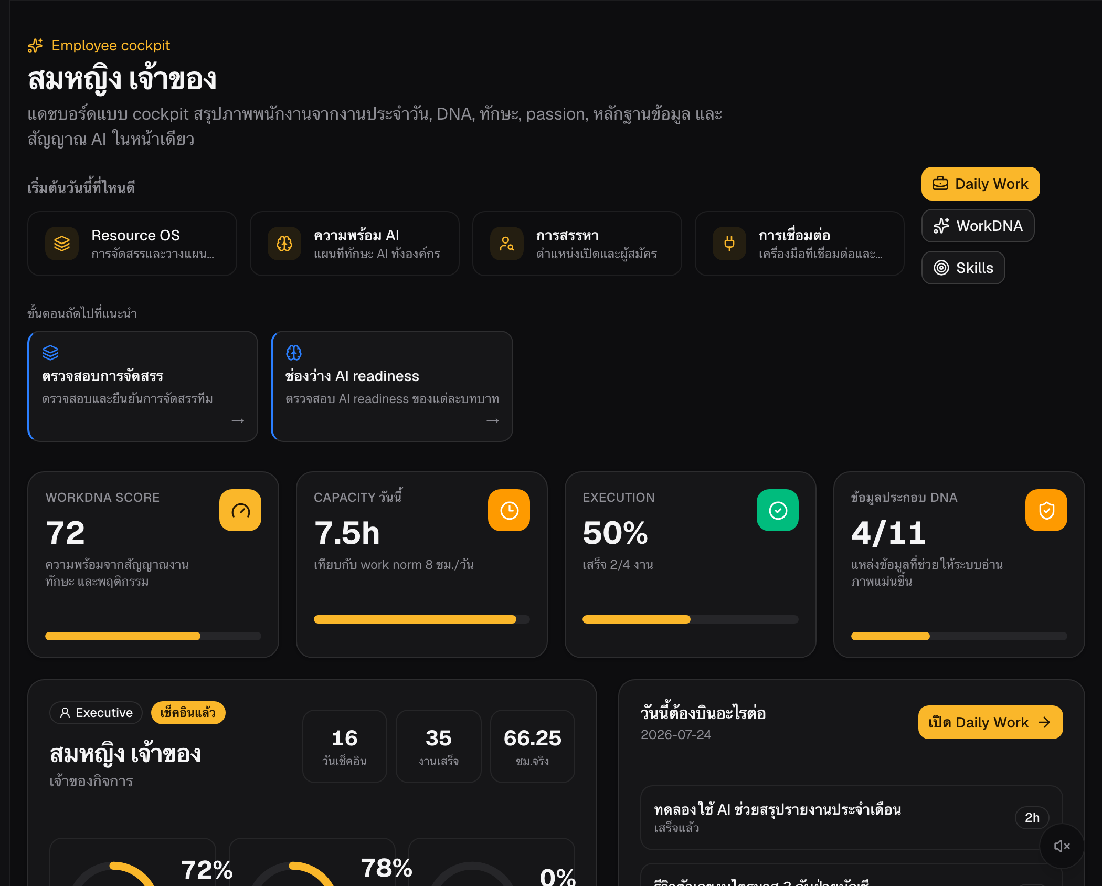Click the sparkle icon beside Employee cockpit
The height and width of the screenshot is (886, 1102).
coord(35,46)
